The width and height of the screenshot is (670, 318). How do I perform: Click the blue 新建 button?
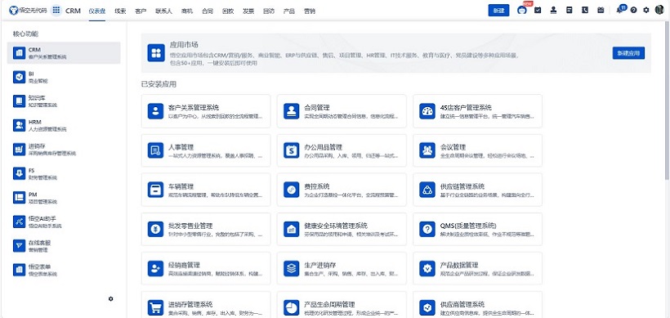point(498,11)
